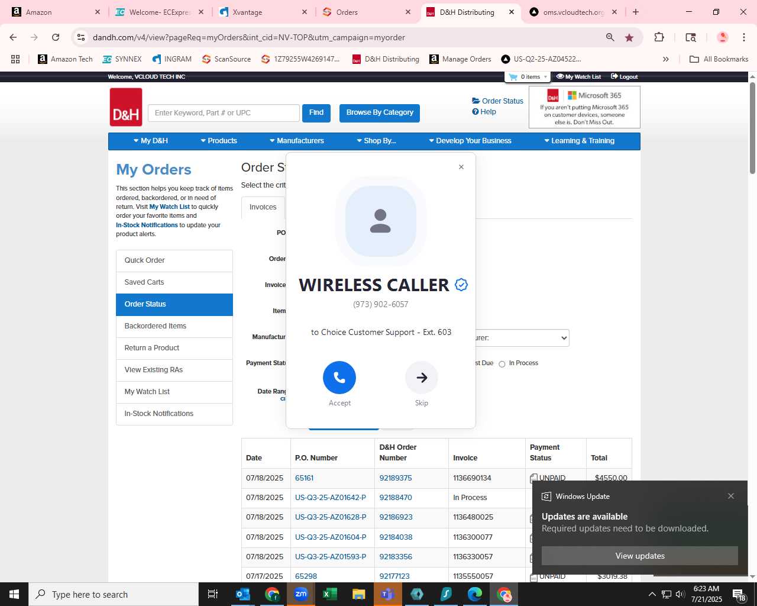Accept the incoming wireless caller call
The image size is (757, 606).
point(339,378)
